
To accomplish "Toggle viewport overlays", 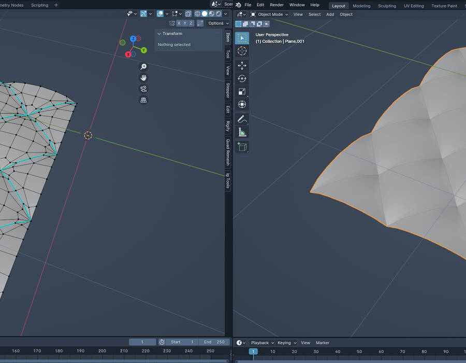I will point(160,13).
